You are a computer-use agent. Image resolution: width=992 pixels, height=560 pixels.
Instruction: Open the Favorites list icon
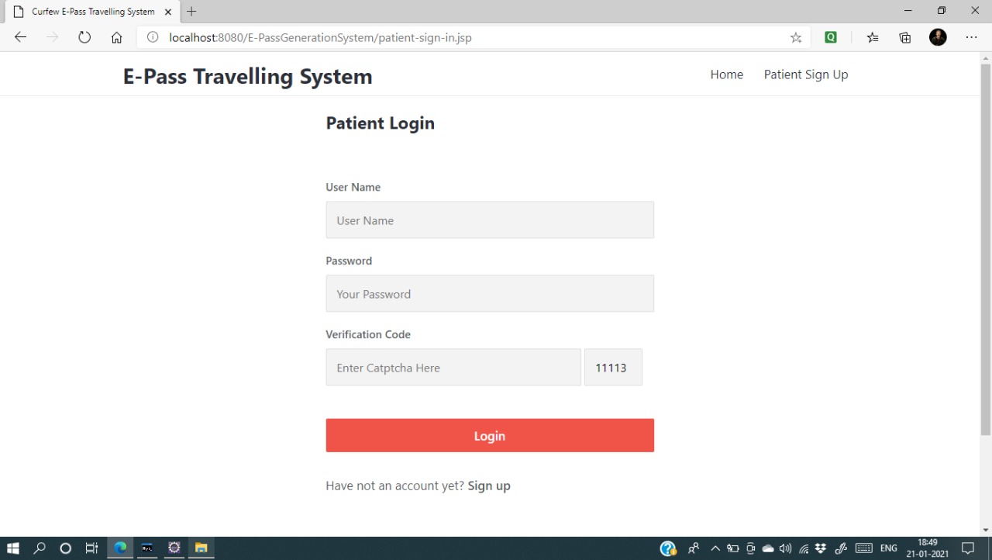pos(873,37)
